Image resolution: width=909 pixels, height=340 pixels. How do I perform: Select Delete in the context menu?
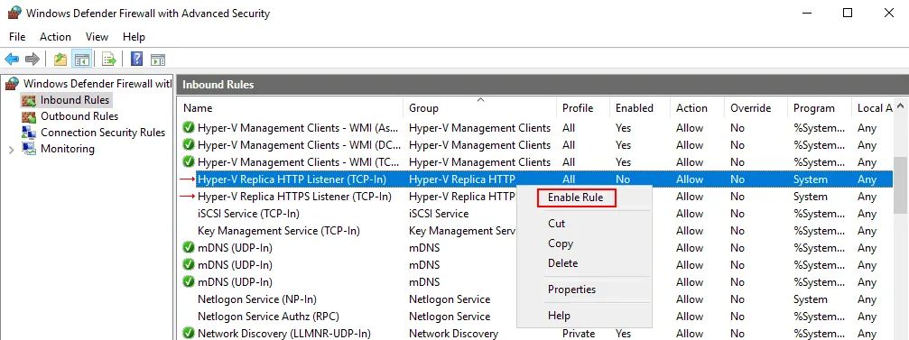(563, 263)
